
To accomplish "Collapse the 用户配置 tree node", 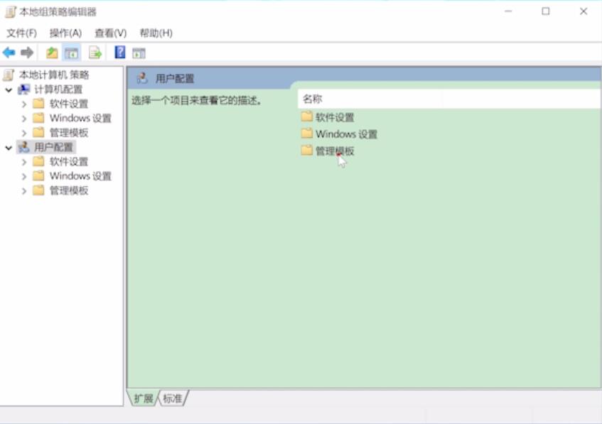I will pyautogui.click(x=9, y=147).
